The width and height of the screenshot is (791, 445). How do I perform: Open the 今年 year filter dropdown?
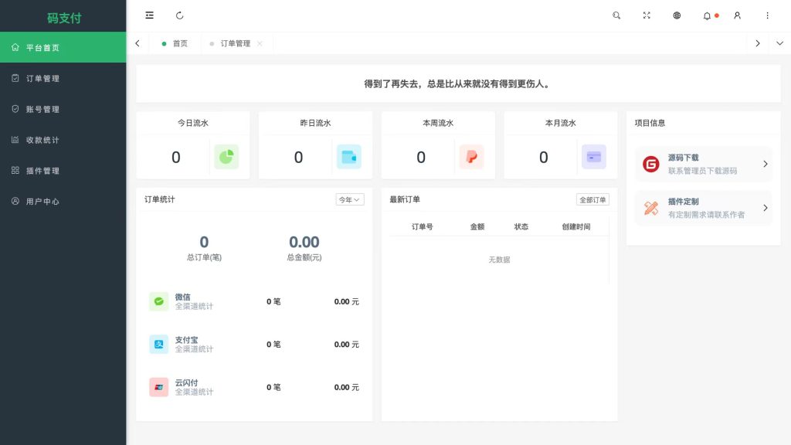[x=348, y=199]
